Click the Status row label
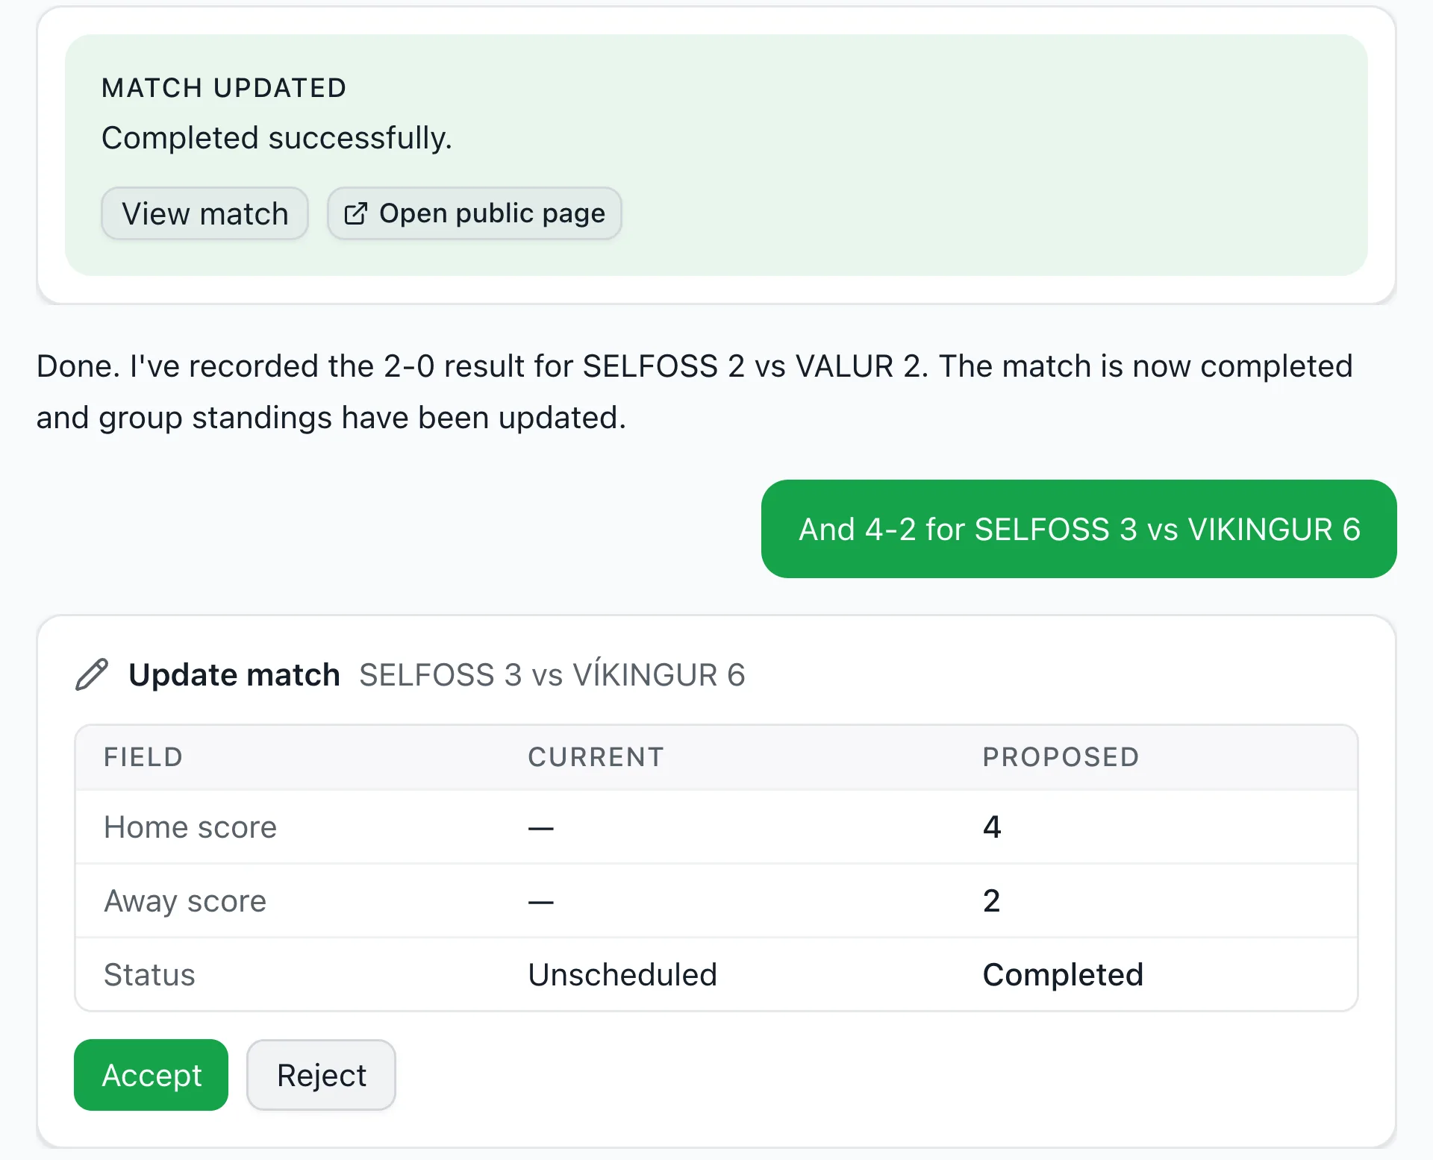 click(x=149, y=975)
